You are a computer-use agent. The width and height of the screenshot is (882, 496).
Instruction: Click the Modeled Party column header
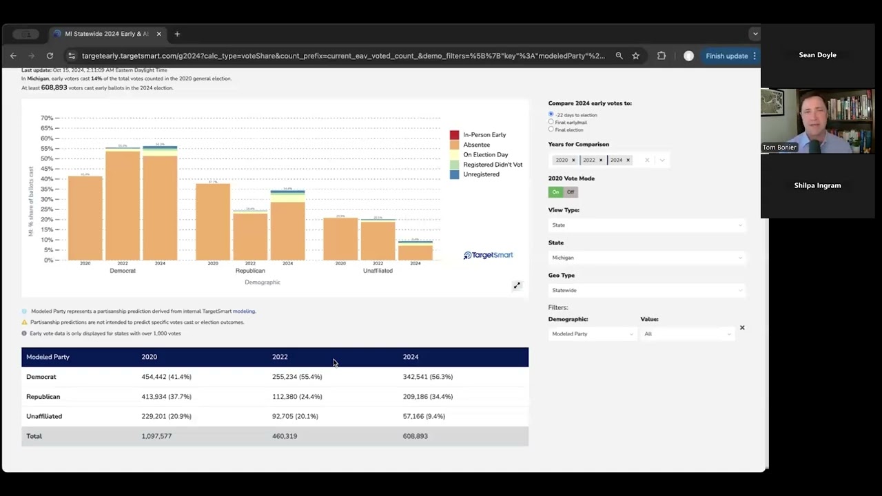48,357
